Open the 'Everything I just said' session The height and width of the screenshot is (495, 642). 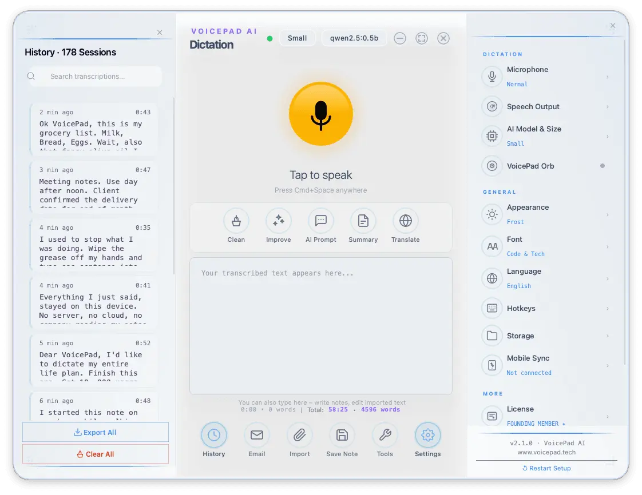tap(94, 302)
